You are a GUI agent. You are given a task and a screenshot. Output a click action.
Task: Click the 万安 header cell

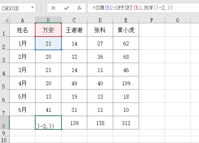(x=48, y=30)
